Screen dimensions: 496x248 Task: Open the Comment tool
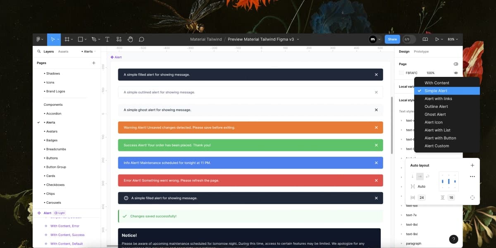[x=141, y=39]
